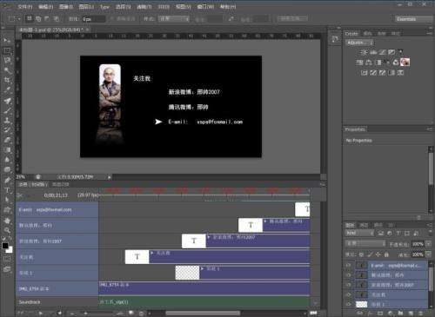Open the opacity 100% dropdown arrow
The image size is (435, 317).
click(x=429, y=244)
